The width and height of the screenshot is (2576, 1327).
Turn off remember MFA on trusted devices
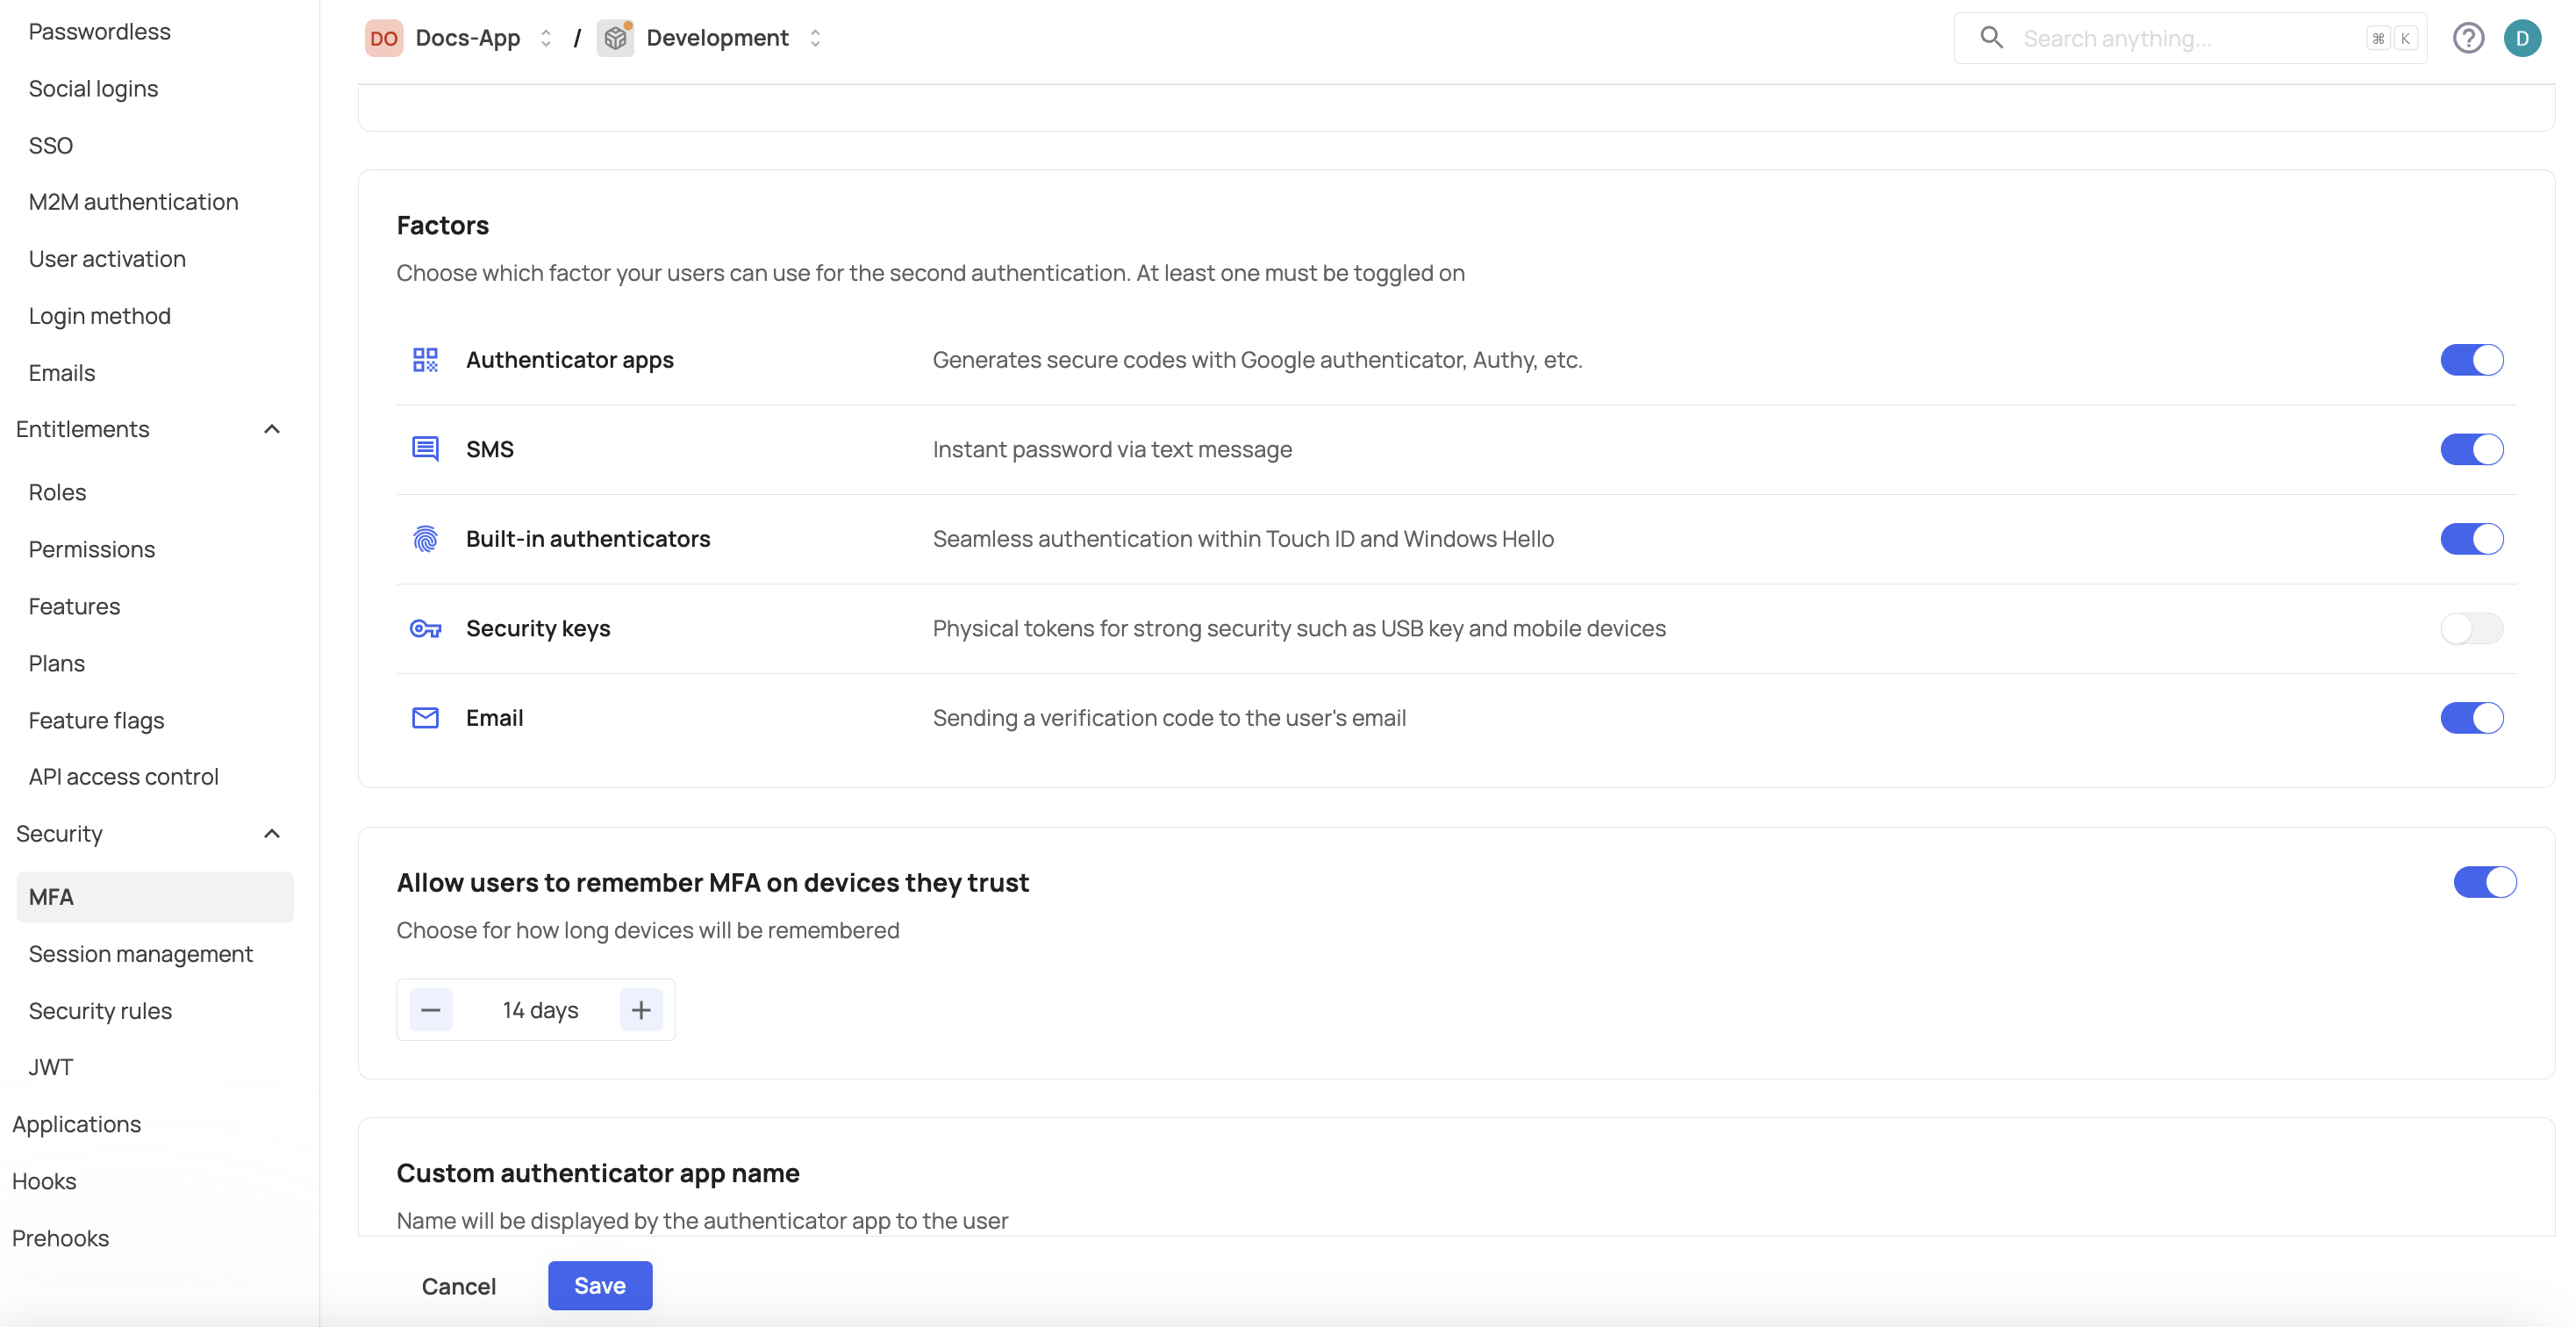pos(2484,882)
